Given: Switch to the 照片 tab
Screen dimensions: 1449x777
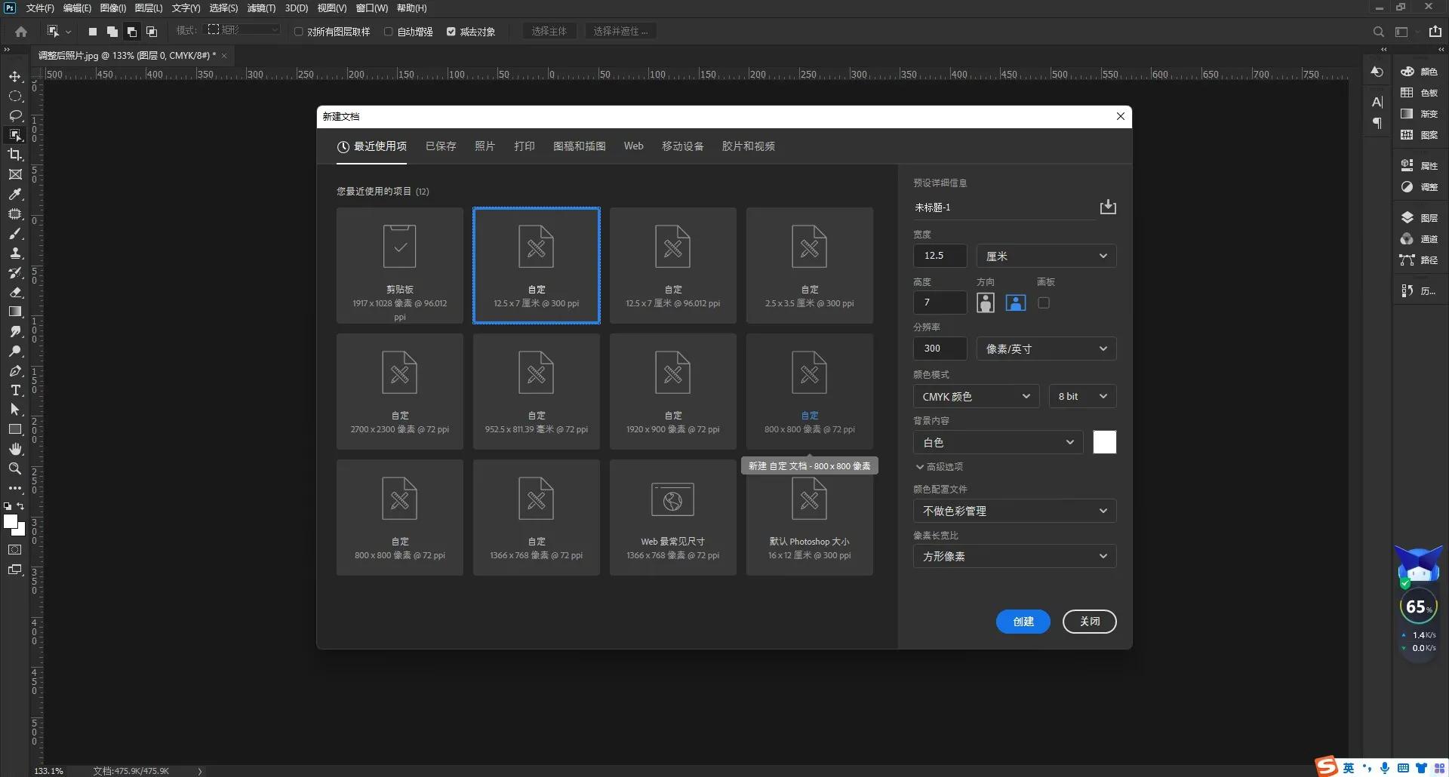Looking at the screenshot, I should [485, 146].
